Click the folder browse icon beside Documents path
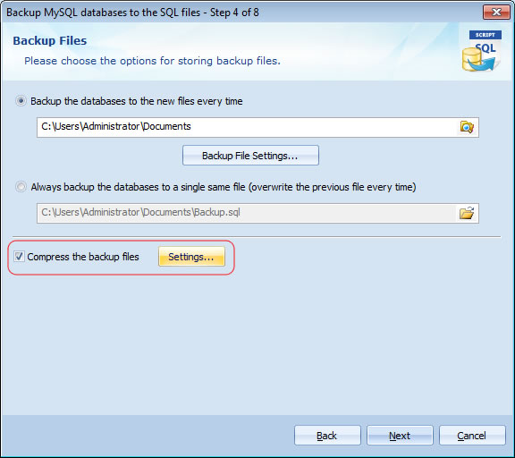515x458 pixels. click(x=467, y=127)
